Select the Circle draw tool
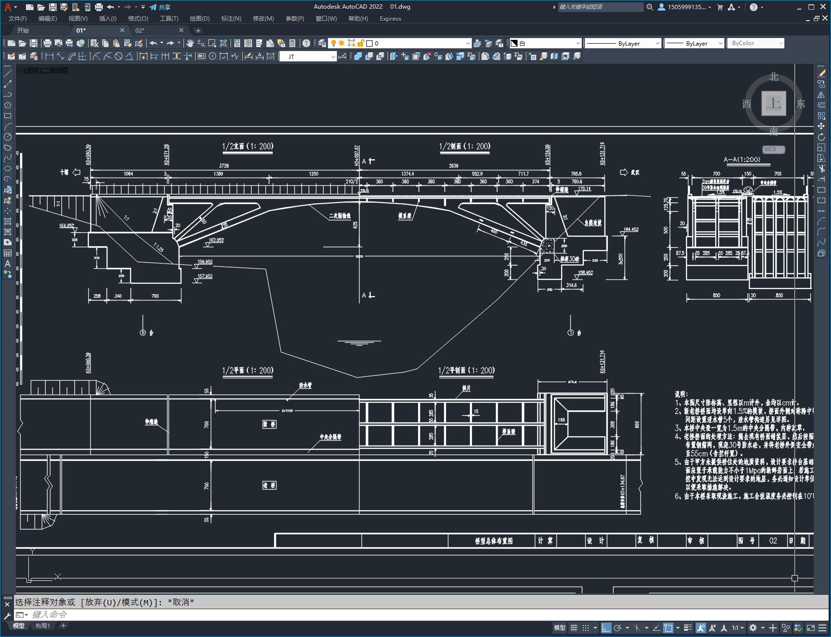This screenshot has height=637, width=831. coord(8,137)
